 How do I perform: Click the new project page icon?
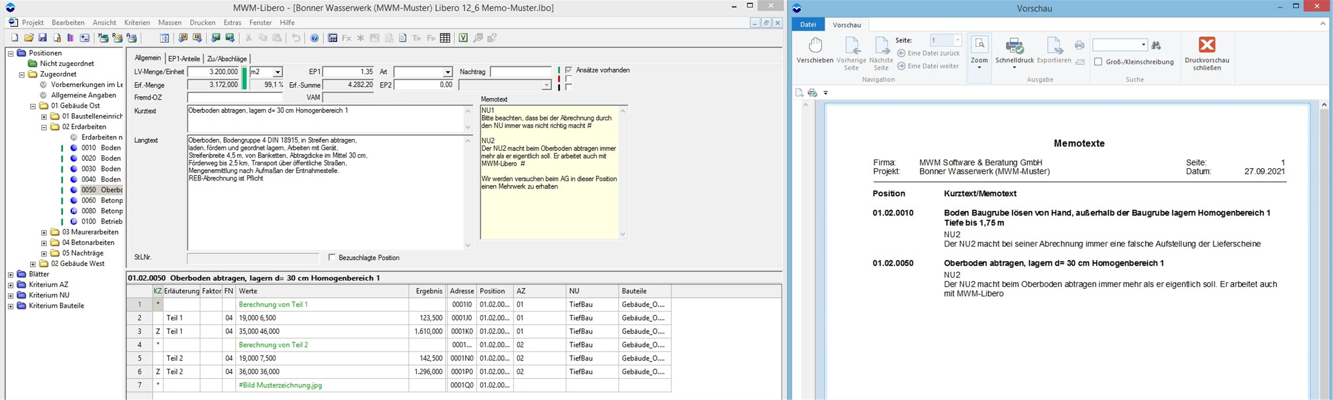click(x=15, y=38)
